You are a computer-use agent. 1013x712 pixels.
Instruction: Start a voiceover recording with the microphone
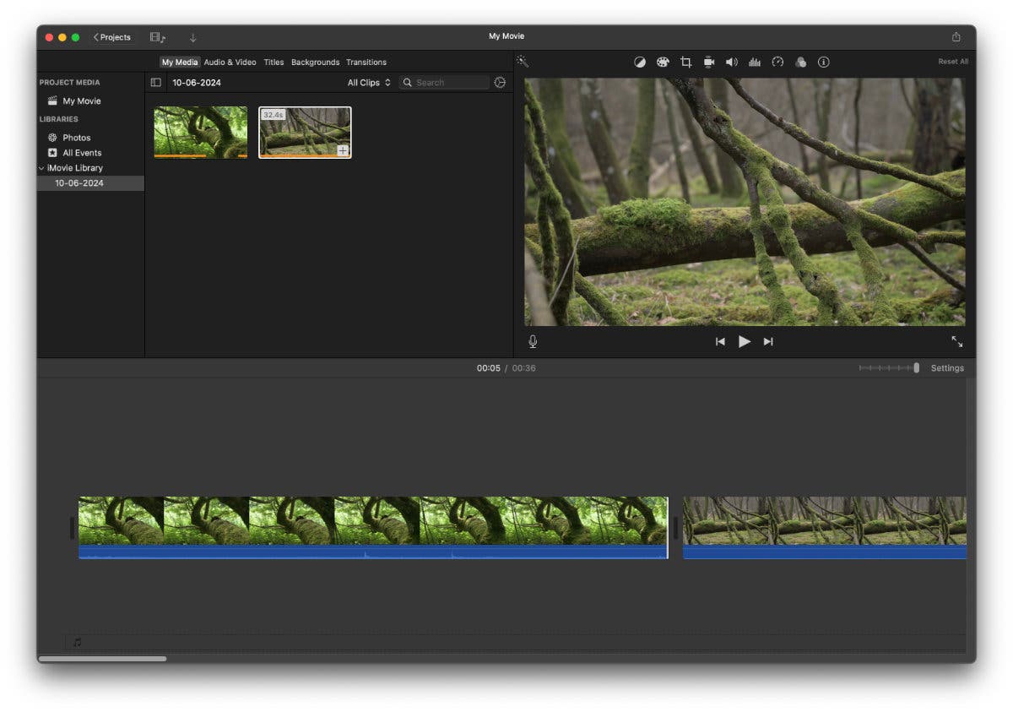(x=532, y=341)
